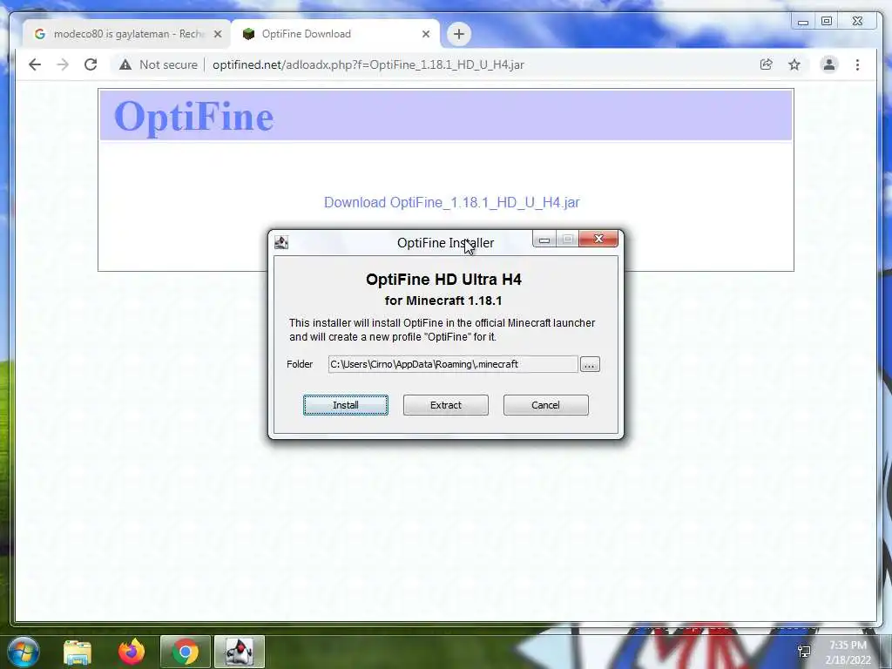Screen dimensions: 892x669
Task: Maximize the Chrome browser window
Action: 827,22
